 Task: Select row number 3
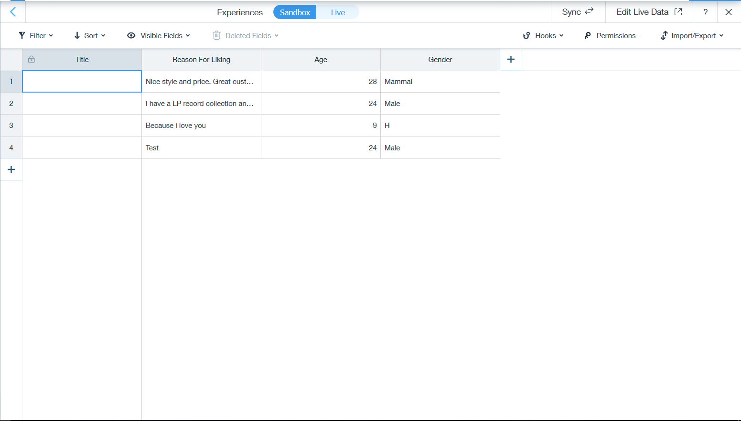(11, 126)
